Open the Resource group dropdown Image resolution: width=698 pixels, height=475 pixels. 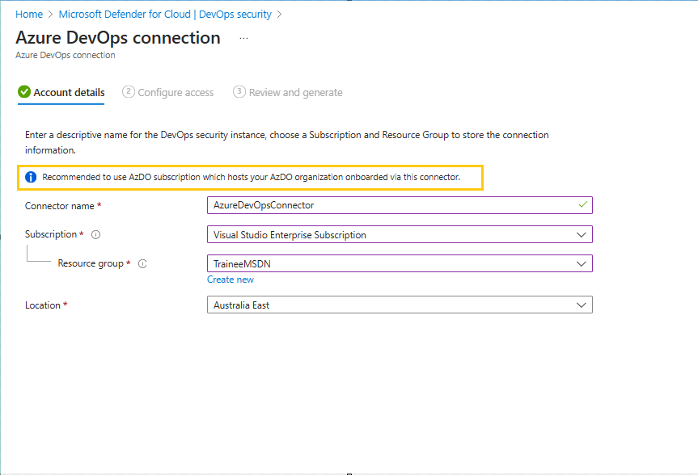point(581,264)
